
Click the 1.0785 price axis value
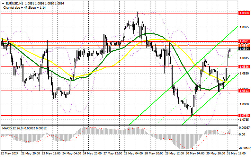point(244,119)
